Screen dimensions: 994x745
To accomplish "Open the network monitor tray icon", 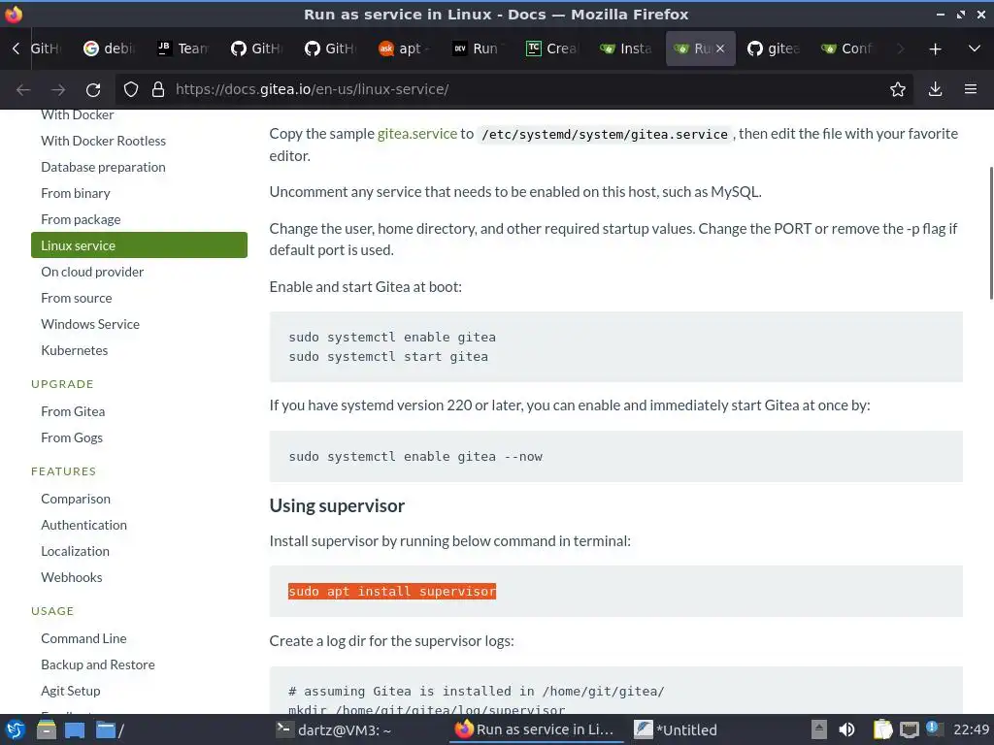I will pyautogui.click(x=909, y=729).
